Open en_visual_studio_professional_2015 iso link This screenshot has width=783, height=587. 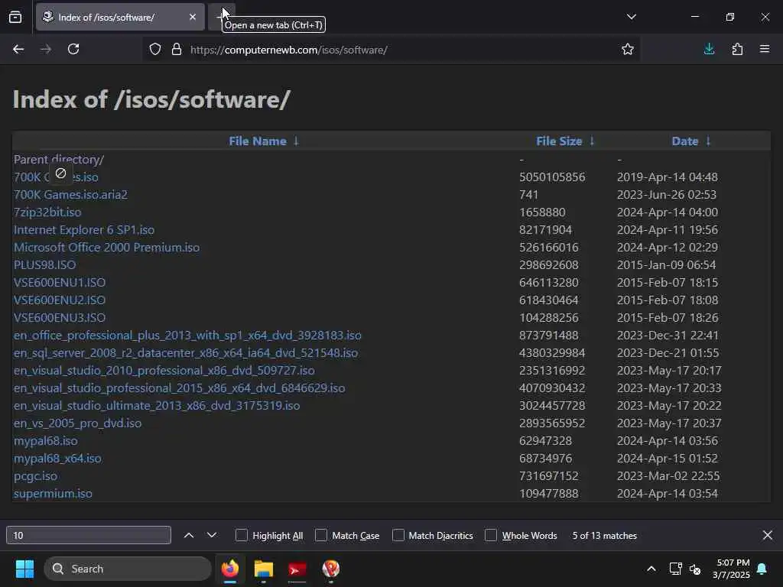[179, 388]
